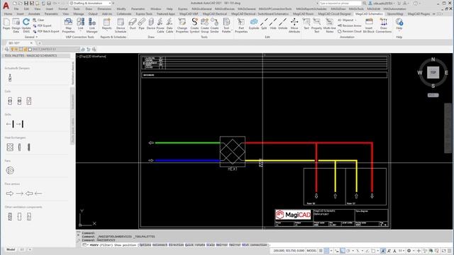Select the first flow arrow in palette

[x=9, y=193]
